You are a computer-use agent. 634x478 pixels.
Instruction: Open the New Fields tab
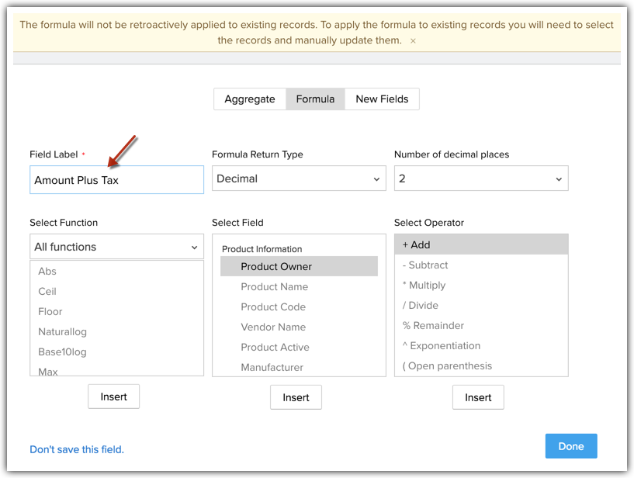tap(382, 99)
